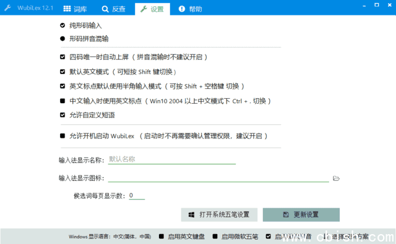The image size is (396, 244).
Task: Focus the 输入法显示图标 path field
Action: (218, 178)
